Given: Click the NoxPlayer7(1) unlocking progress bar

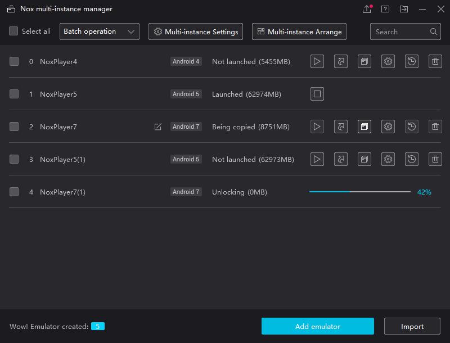Looking at the screenshot, I should [x=360, y=192].
